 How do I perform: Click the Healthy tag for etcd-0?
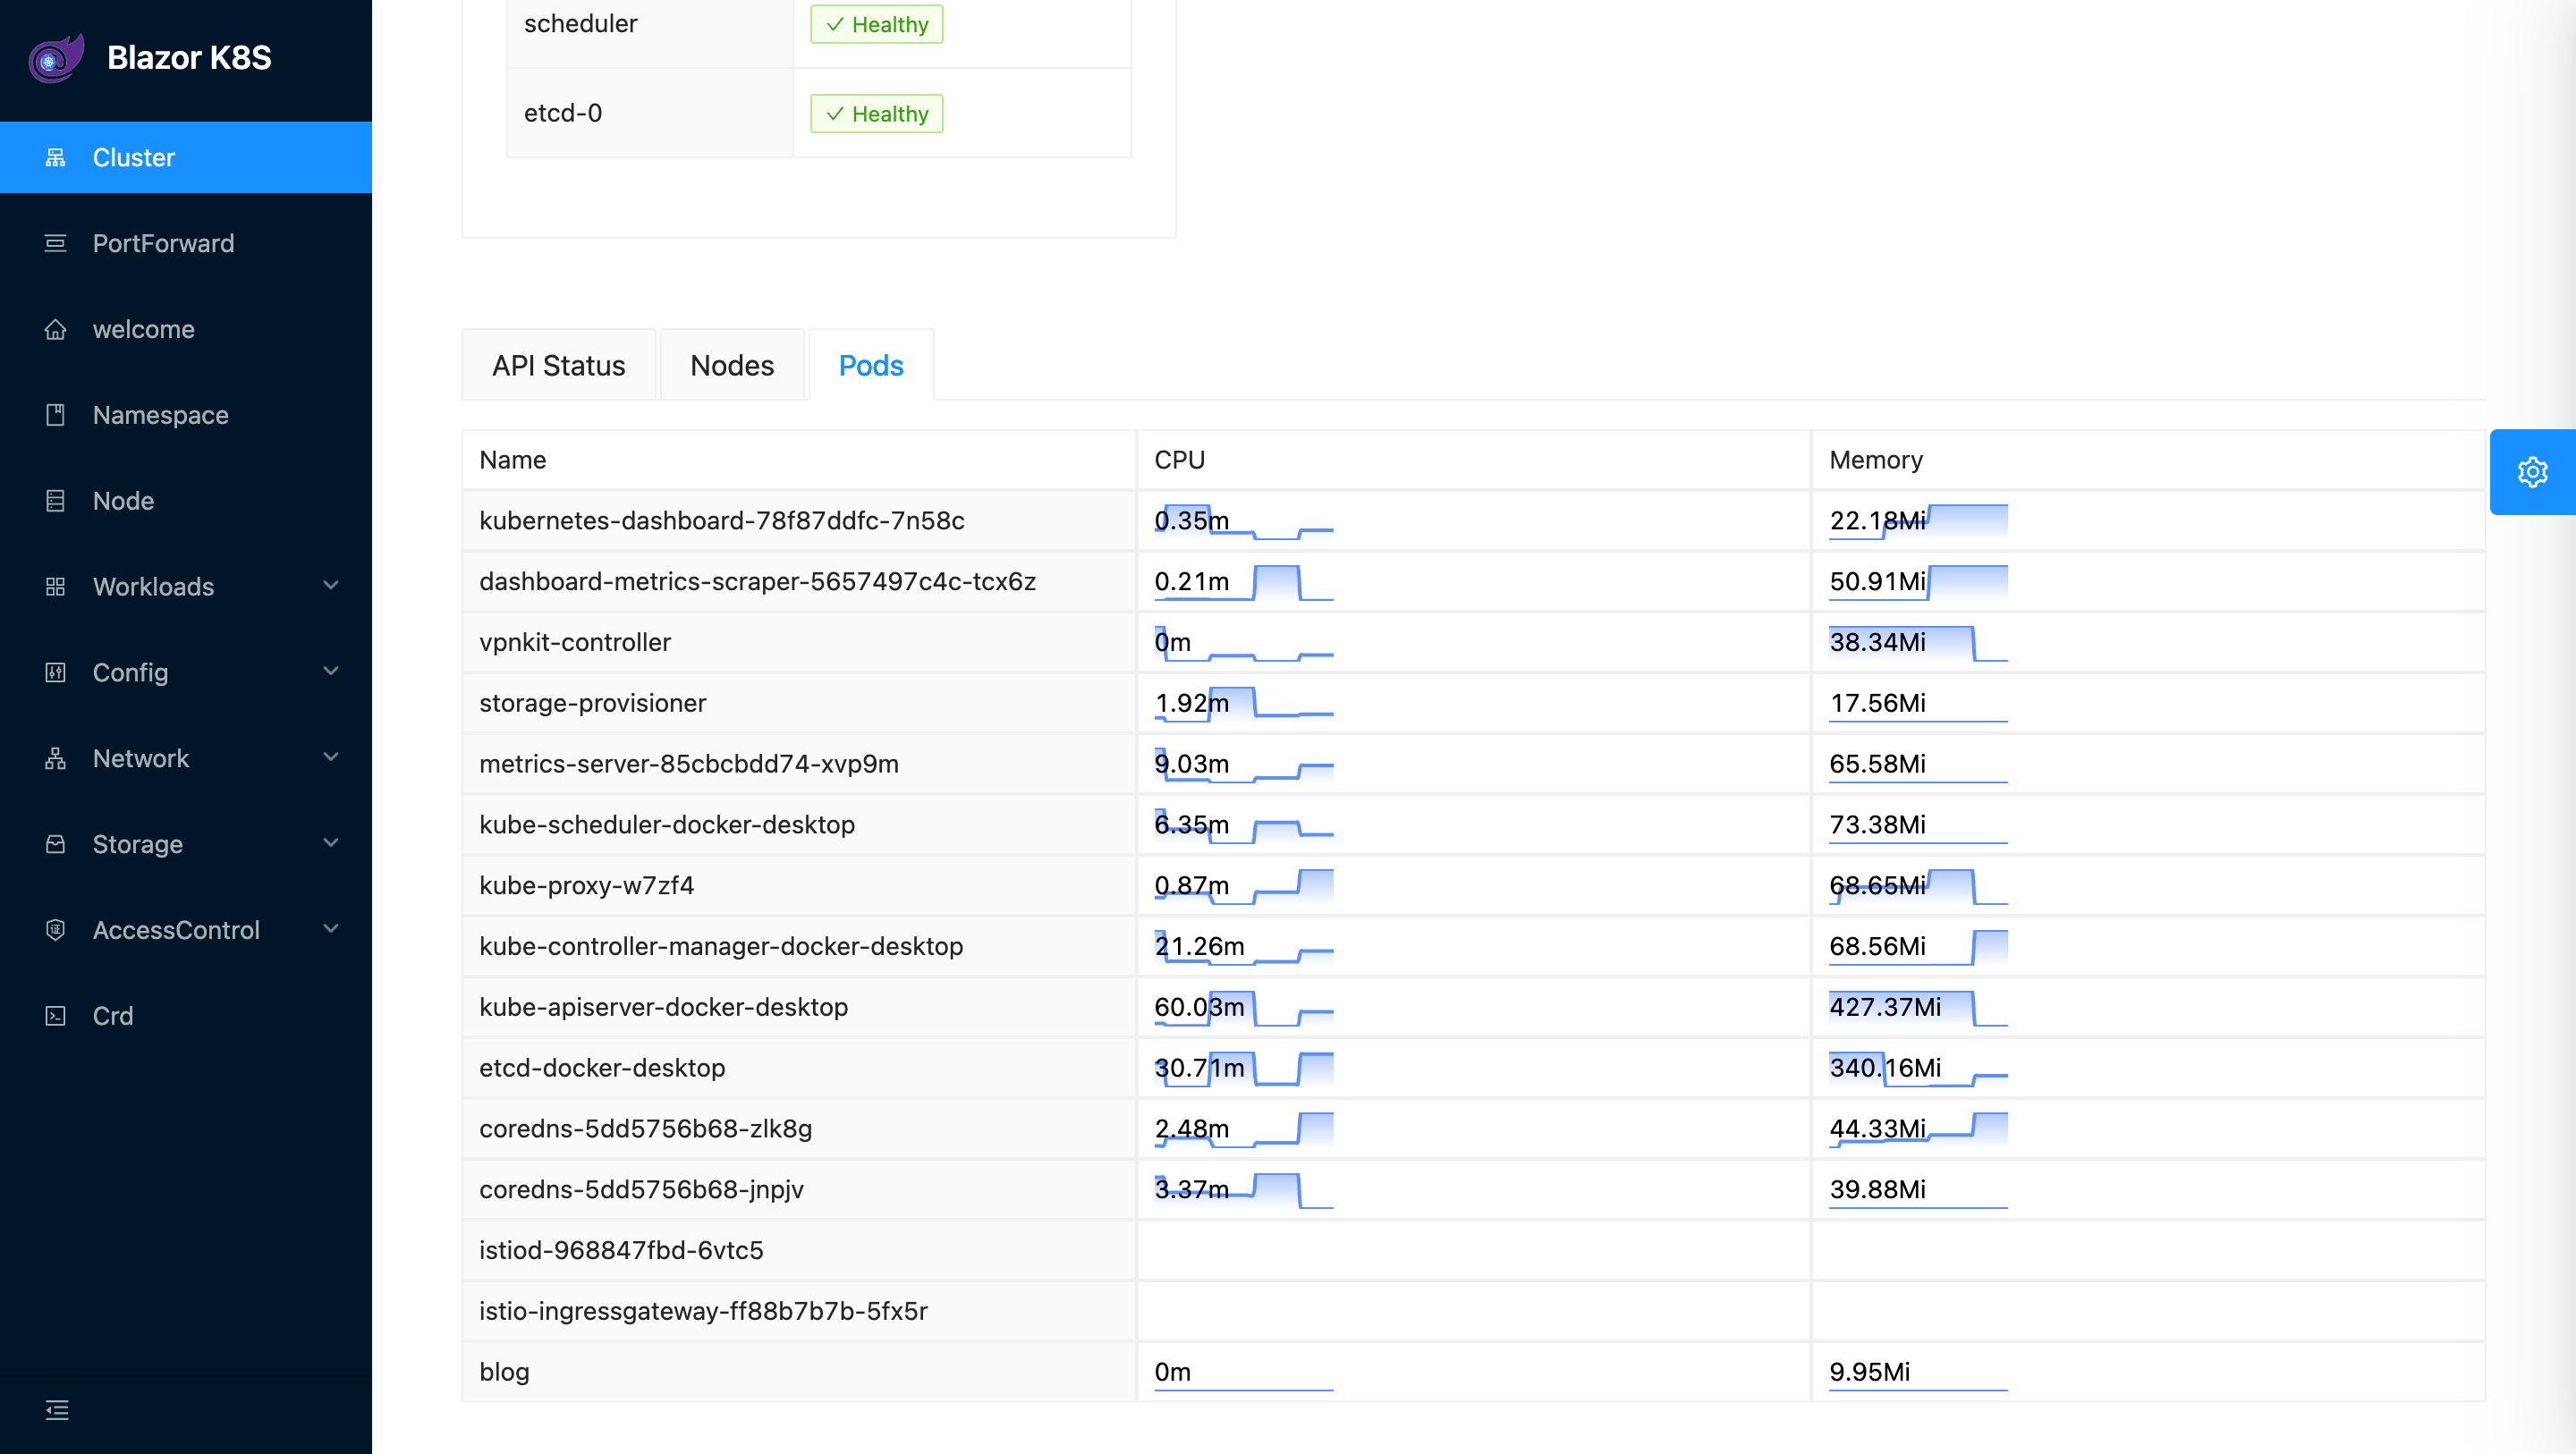point(876,114)
